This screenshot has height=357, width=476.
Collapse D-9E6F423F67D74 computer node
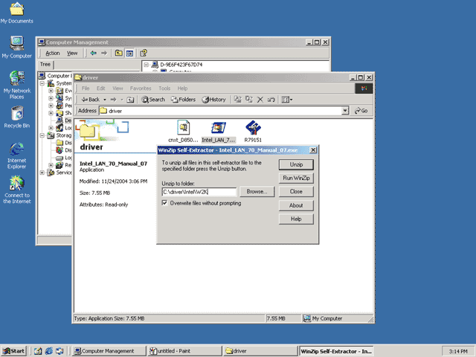click(x=147, y=65)
